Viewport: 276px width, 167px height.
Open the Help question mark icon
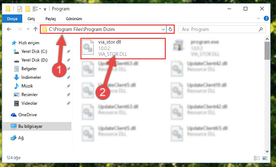266,18
